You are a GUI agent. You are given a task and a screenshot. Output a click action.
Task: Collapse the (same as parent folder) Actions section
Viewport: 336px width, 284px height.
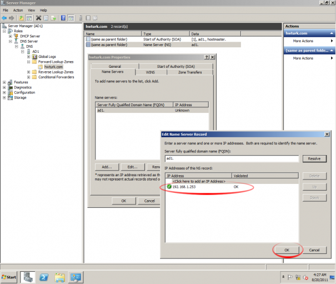click(x=332, y=51)
